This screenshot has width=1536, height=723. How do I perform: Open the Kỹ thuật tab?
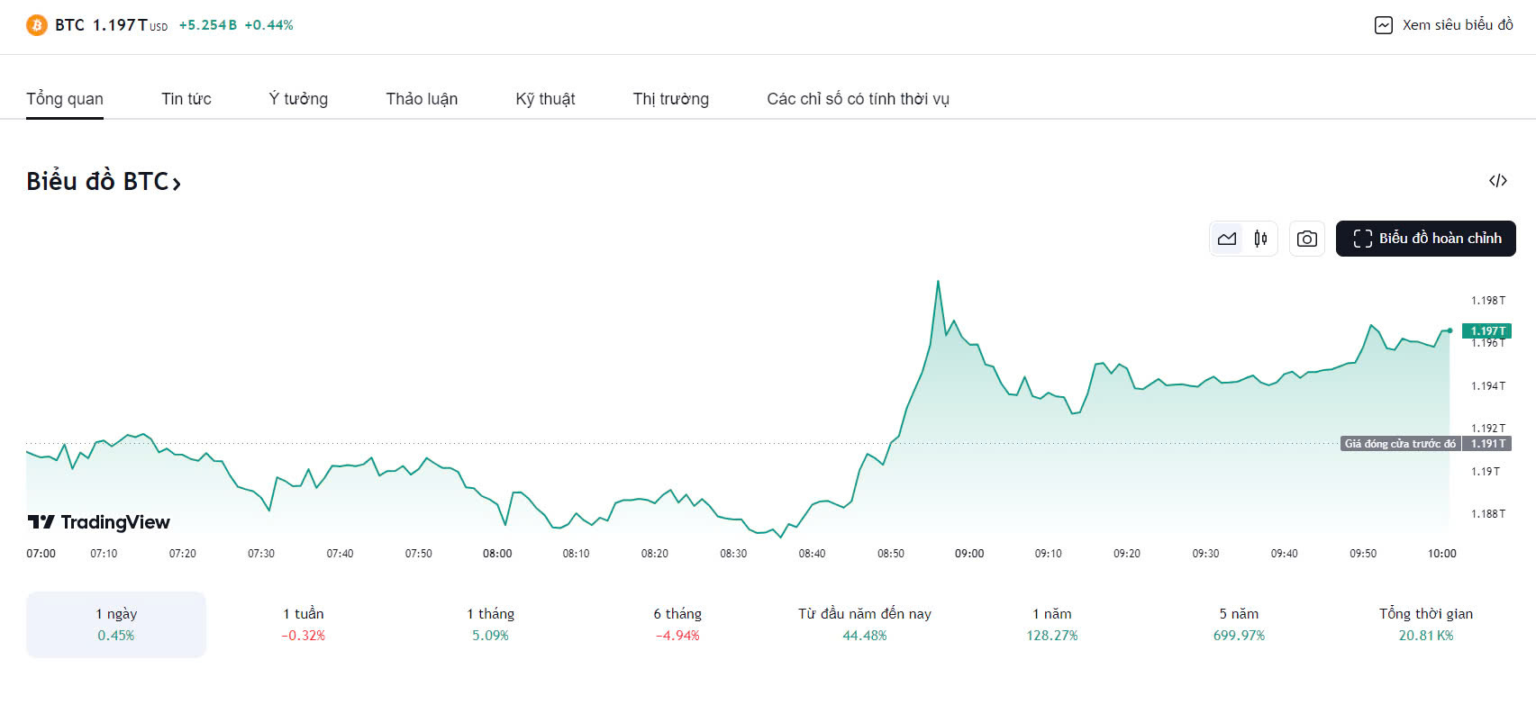pyautogui.click(x=545, y=99)
